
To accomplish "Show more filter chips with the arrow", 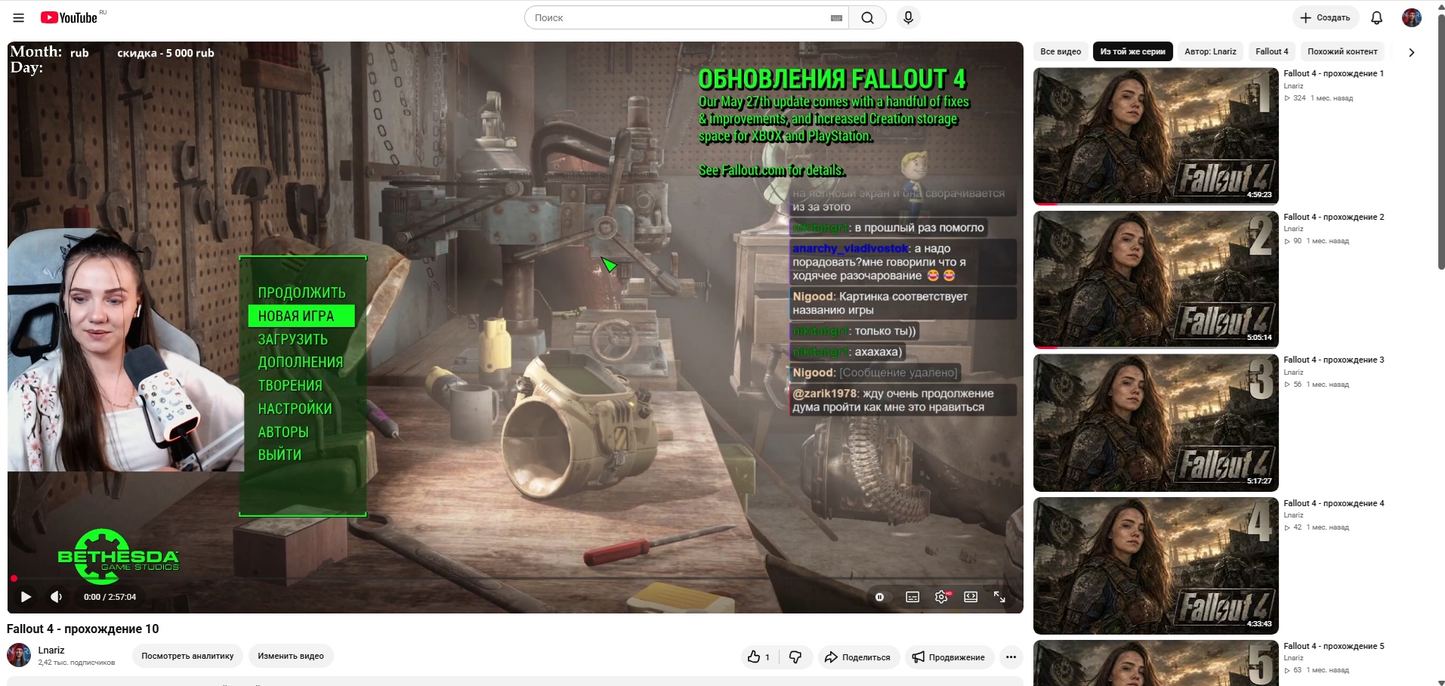I will coord(1412,52).
